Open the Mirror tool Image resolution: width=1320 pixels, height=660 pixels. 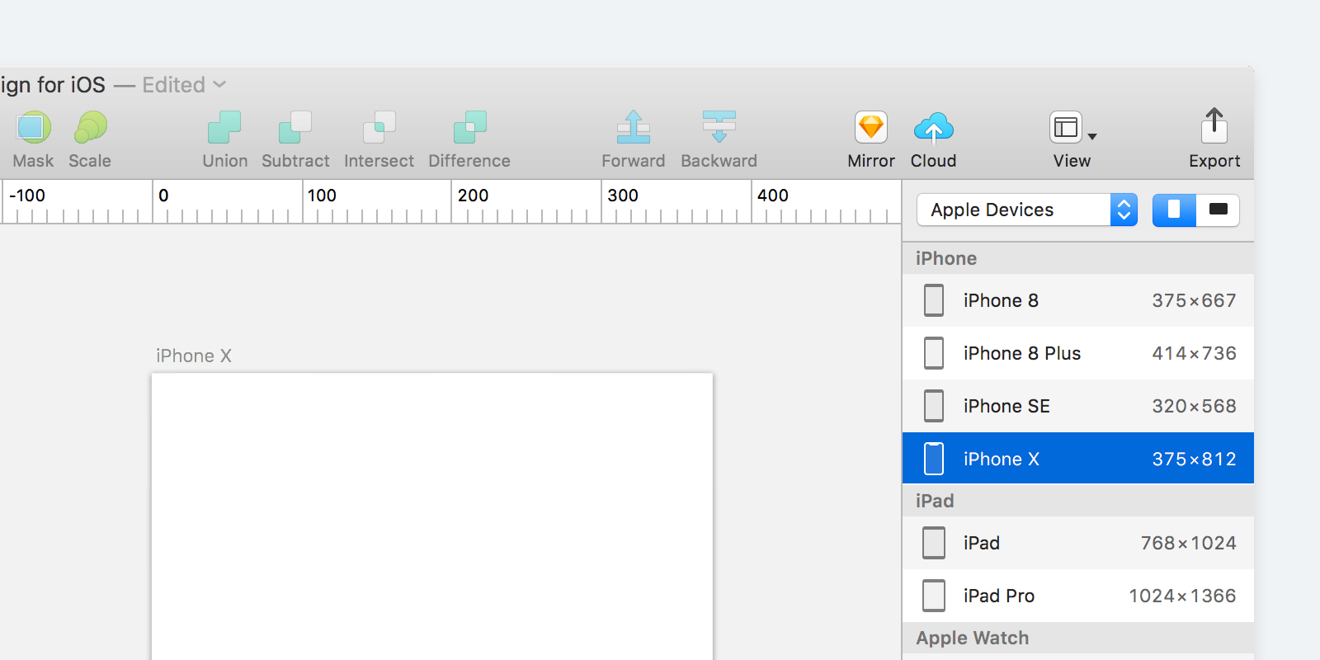click(x=871, y=128)
